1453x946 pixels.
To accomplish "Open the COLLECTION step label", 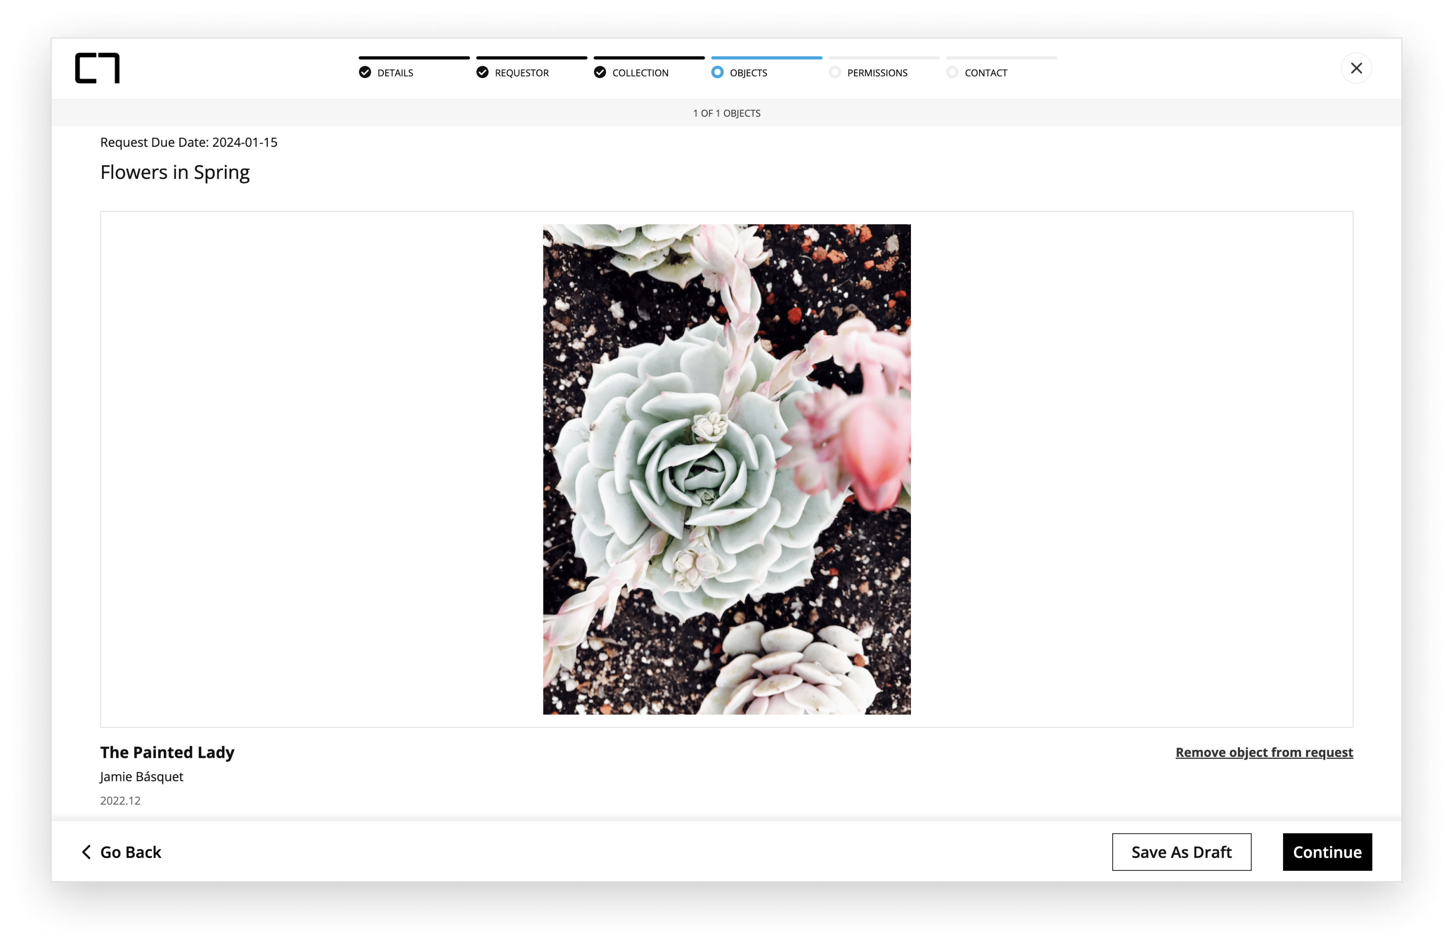I will click(640, 73).
